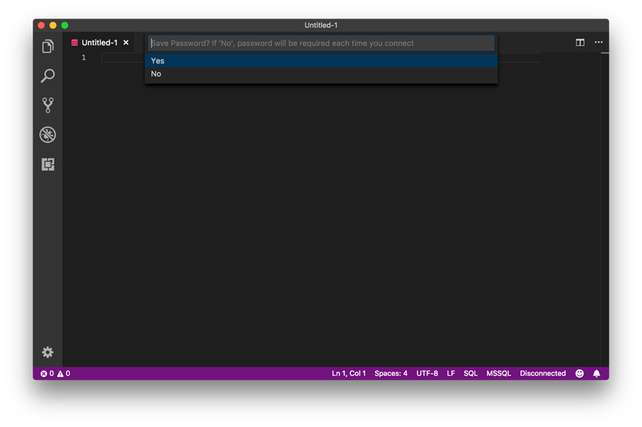Switch to the Untitled-1 editor tab
The image size is (642, 427).
click(99, 43)
